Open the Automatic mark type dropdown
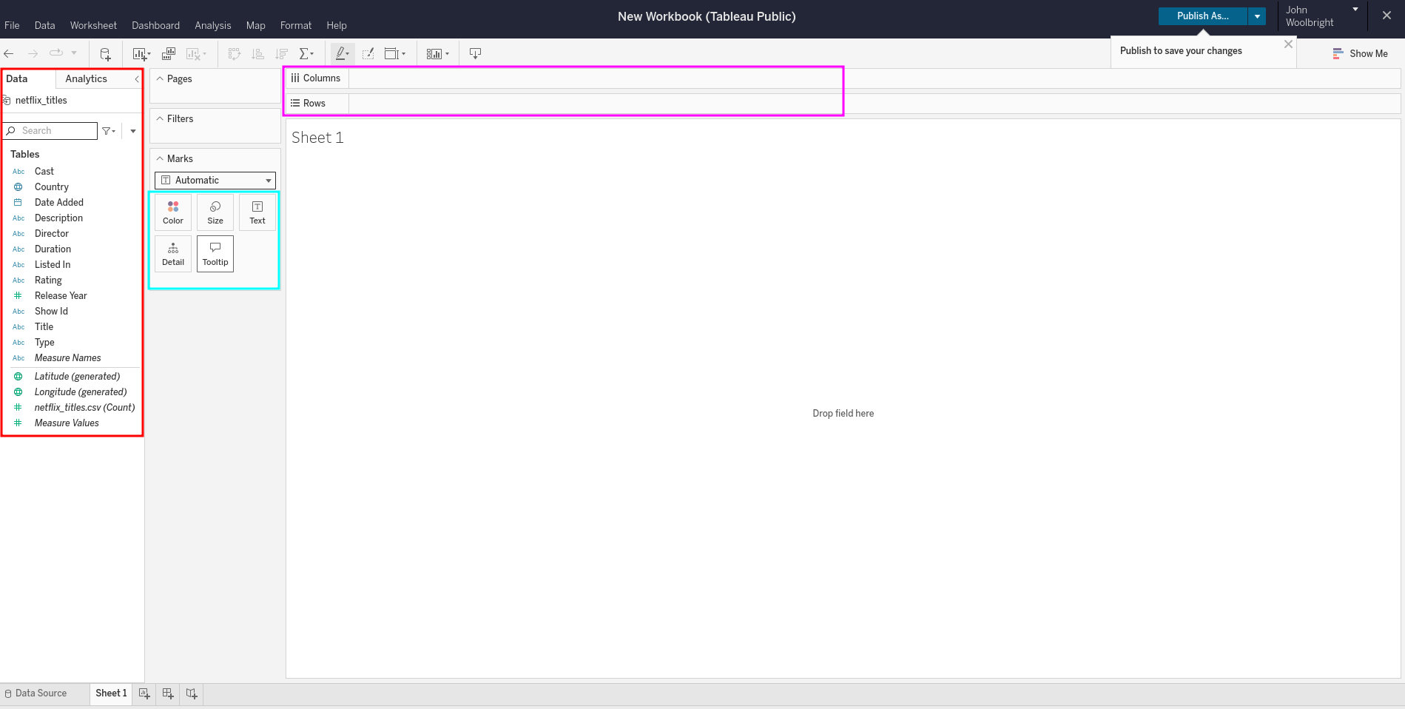Screen dimensions: 1405x709 [215, 181]
